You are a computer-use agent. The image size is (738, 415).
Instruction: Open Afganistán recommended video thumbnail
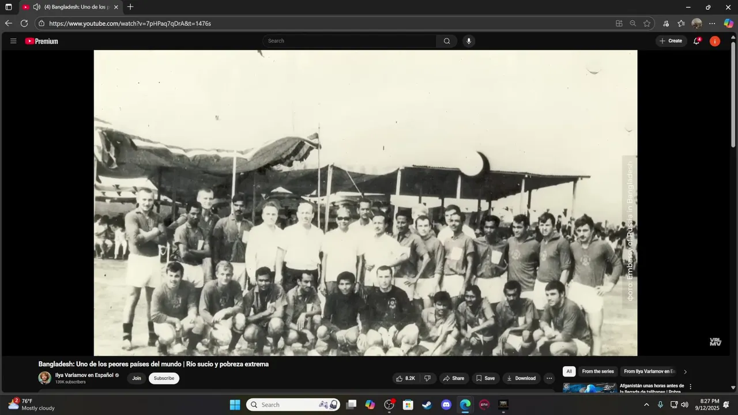(x=589, y=387)
